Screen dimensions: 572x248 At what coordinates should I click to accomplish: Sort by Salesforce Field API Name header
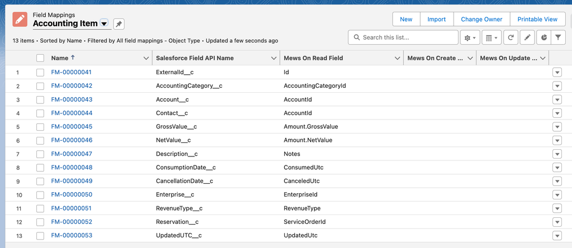coord(195,58)
